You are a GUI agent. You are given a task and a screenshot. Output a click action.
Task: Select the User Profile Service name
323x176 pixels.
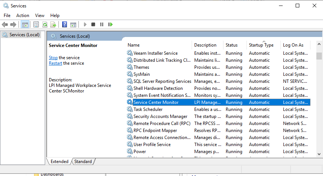click(152, 145)
